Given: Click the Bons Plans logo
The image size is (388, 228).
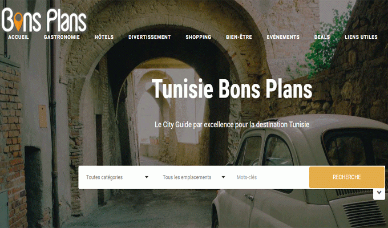Looking at the screenshot, I should pos(45,20).
